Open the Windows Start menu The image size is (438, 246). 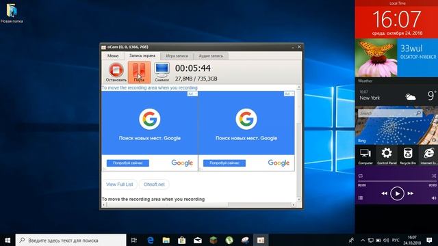8,240
